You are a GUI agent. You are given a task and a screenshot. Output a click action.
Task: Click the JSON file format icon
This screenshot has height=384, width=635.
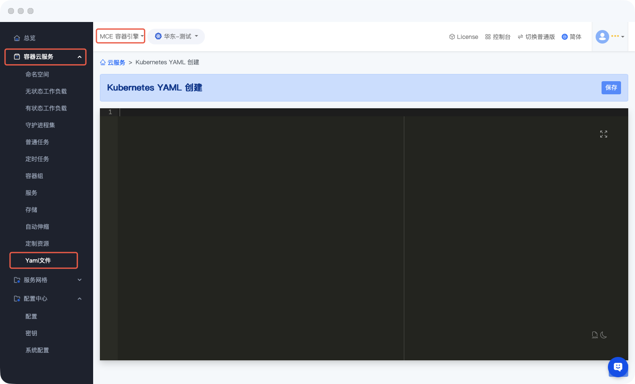pos(595,335)
